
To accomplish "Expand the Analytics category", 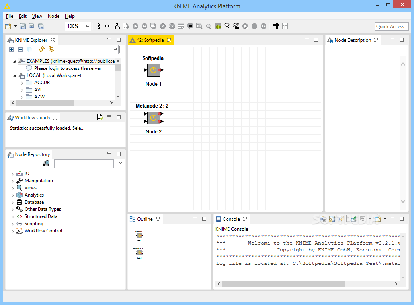I will tap(12, 195).
